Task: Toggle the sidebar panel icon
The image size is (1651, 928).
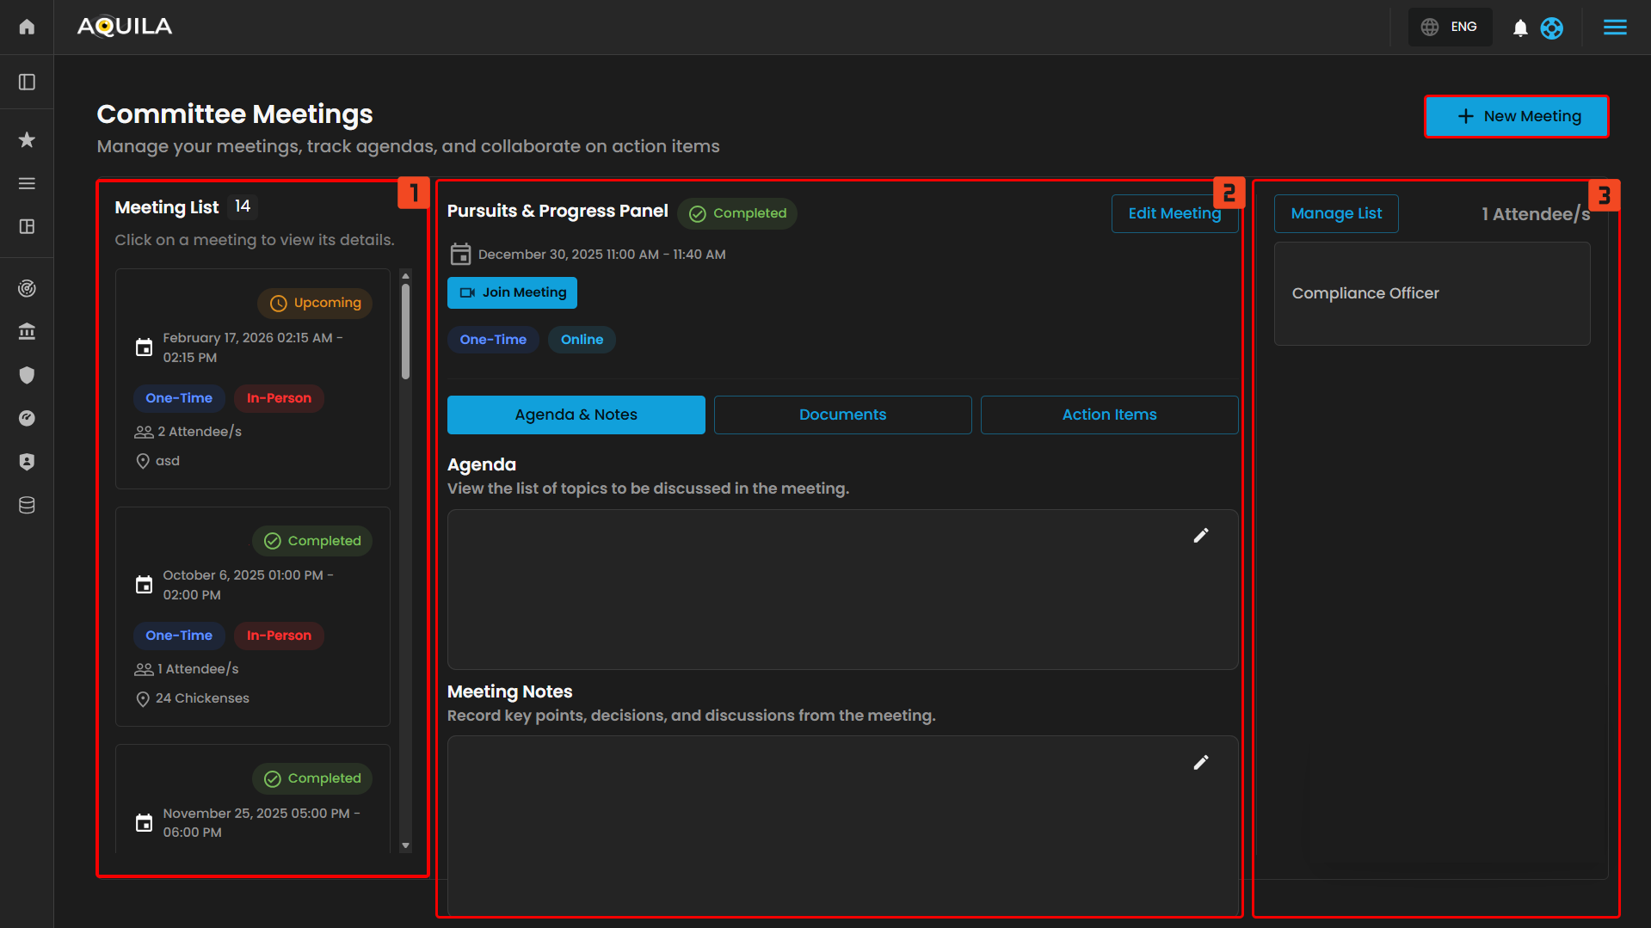Action: (27, 82)
